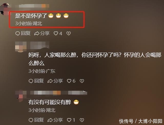Click the reply bubble icon under the Guangdong comment

pyautogui.click(x=31, y=81)
